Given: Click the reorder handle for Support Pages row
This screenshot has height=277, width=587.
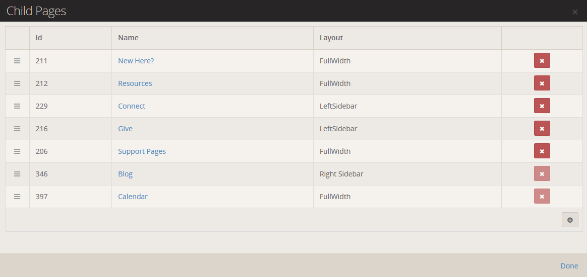Looking at the screenshot, I should click(x=17, y=151).
